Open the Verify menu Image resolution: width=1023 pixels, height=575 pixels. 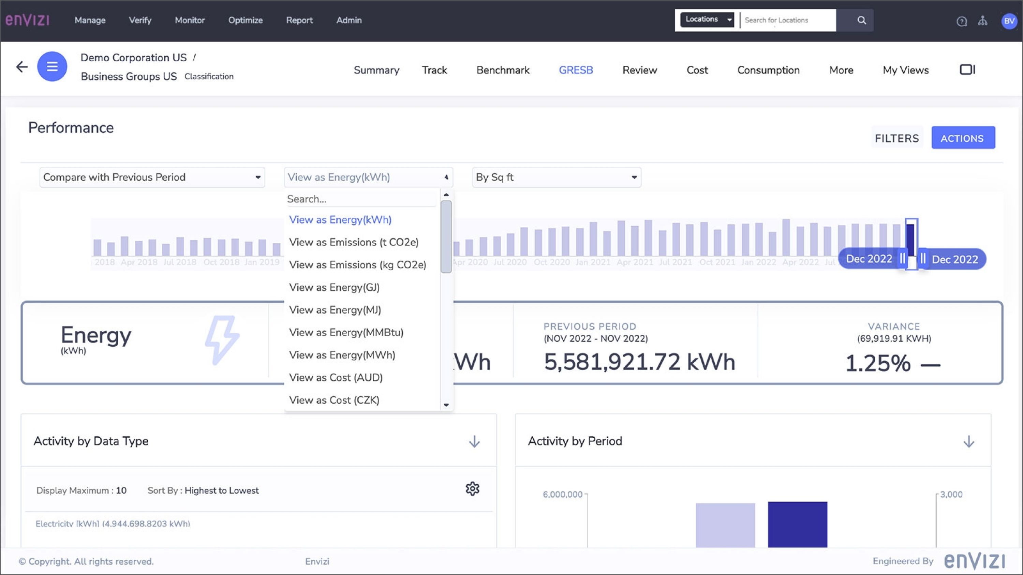[x=140, y=20]
